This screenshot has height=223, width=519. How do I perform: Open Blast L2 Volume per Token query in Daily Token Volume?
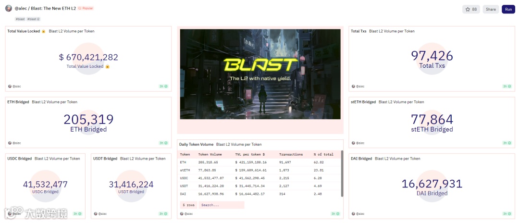239,144
